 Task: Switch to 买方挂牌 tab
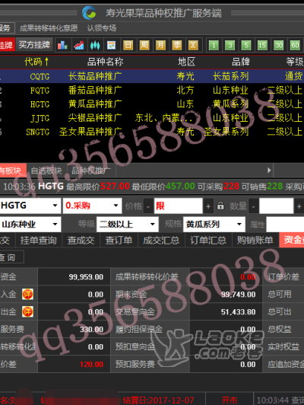34,45
